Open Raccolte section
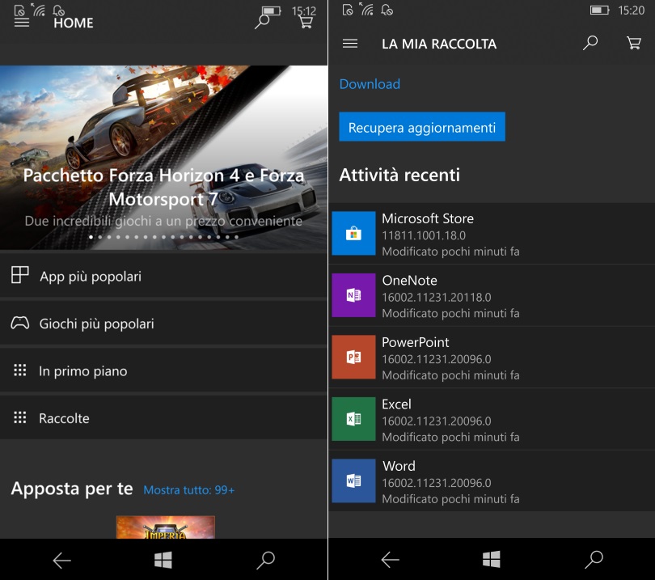Screen dimensions: 655x580 (163, 417)
